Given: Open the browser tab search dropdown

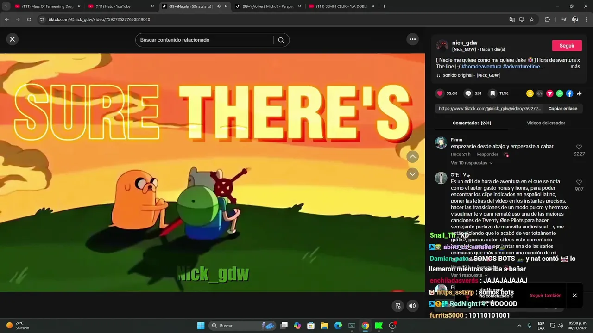Looking at the screenshot, I should click(x=6, y=6).
